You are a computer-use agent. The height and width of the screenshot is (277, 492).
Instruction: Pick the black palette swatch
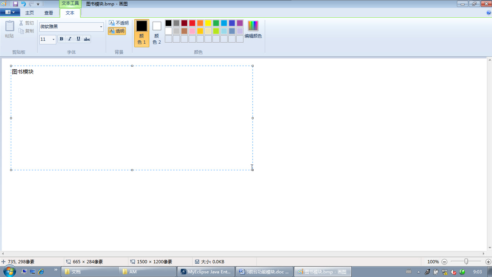click(x=168, y=23)
